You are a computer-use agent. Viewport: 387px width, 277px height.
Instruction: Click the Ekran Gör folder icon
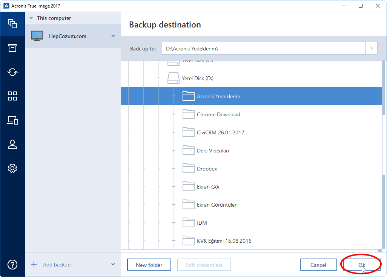tap(188, 186)
